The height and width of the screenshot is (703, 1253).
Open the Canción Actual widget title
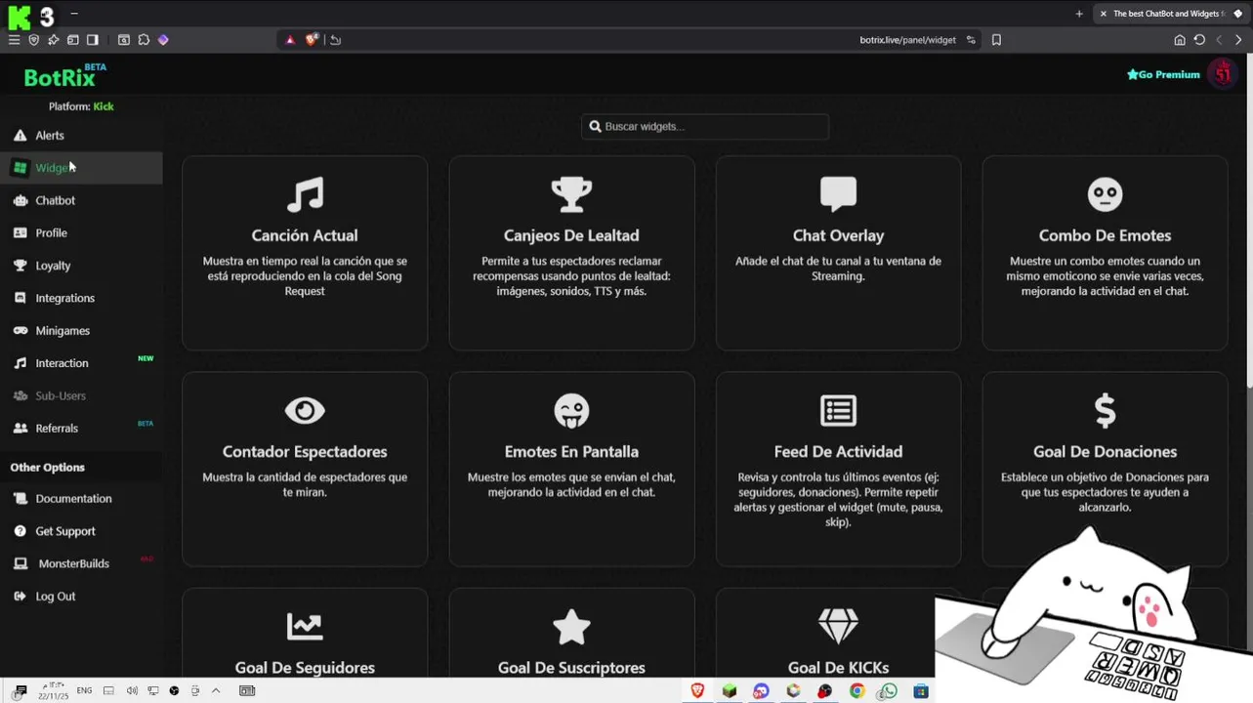click(x=305, y=235)
